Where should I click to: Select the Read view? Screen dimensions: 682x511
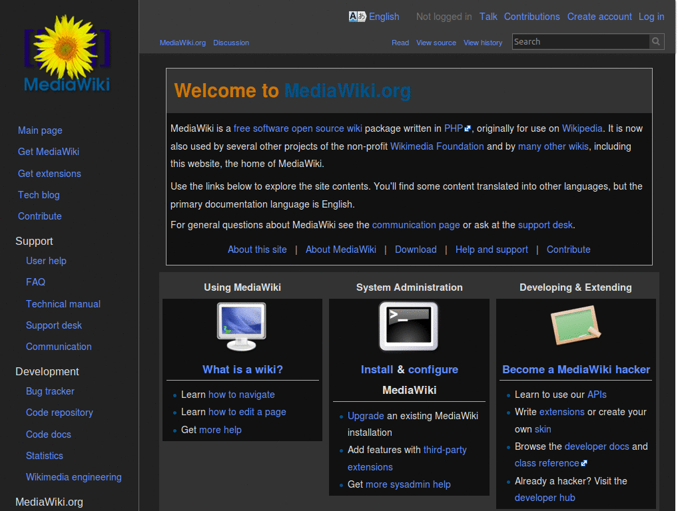coord(400,43)
